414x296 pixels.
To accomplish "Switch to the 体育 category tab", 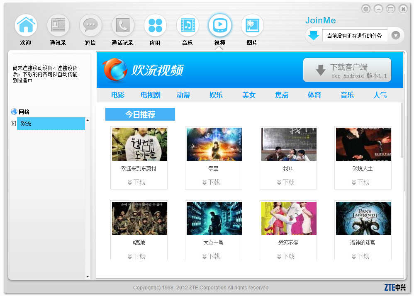I will [314, 95].
